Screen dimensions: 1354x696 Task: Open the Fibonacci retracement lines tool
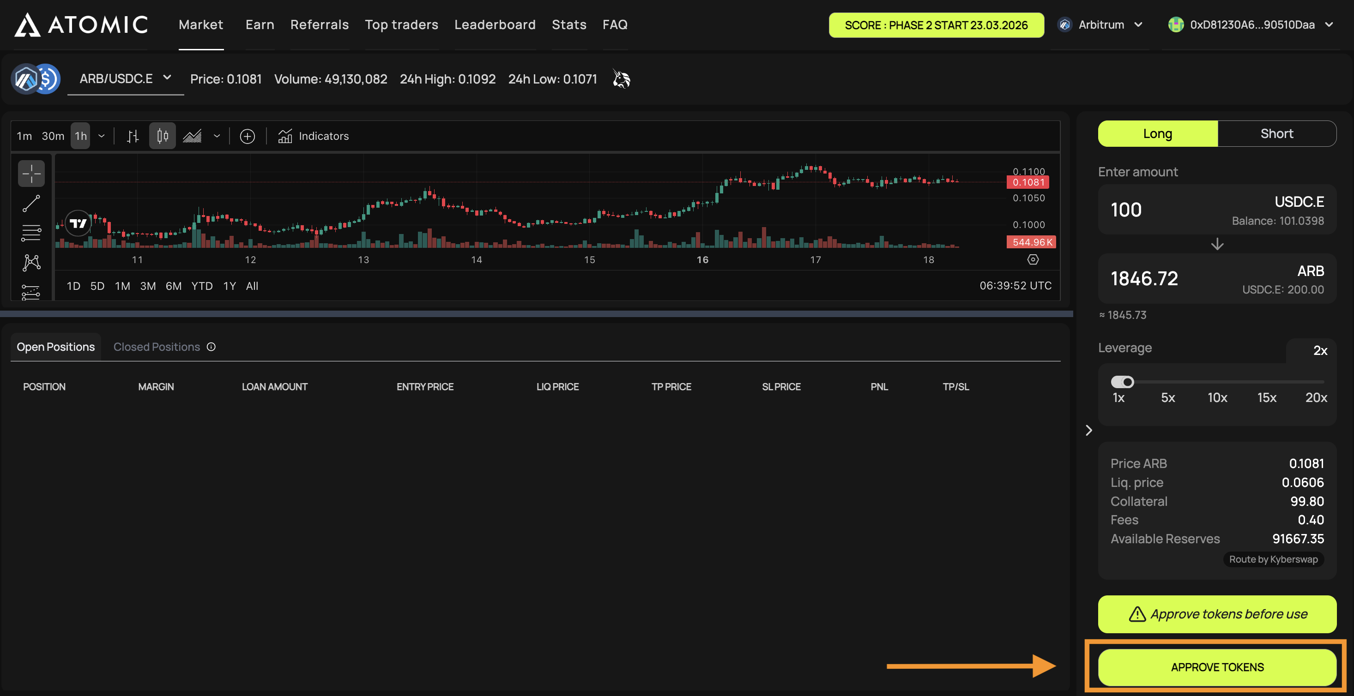pos(31,233)
